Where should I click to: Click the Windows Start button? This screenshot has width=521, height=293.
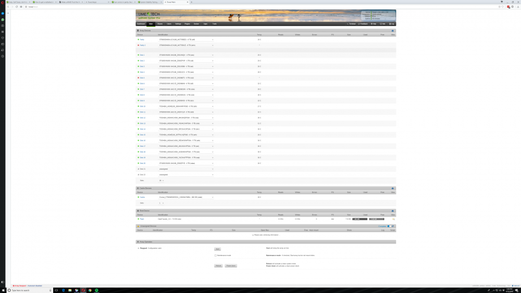(3, 290)
